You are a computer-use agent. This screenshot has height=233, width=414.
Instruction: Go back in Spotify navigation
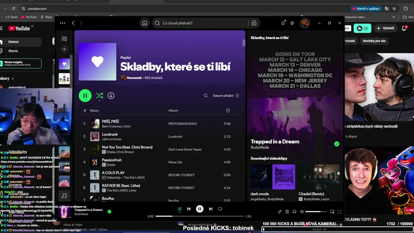(73, 23)
